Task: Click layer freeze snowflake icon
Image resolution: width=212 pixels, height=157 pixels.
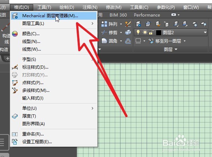Action: (195, 24)
